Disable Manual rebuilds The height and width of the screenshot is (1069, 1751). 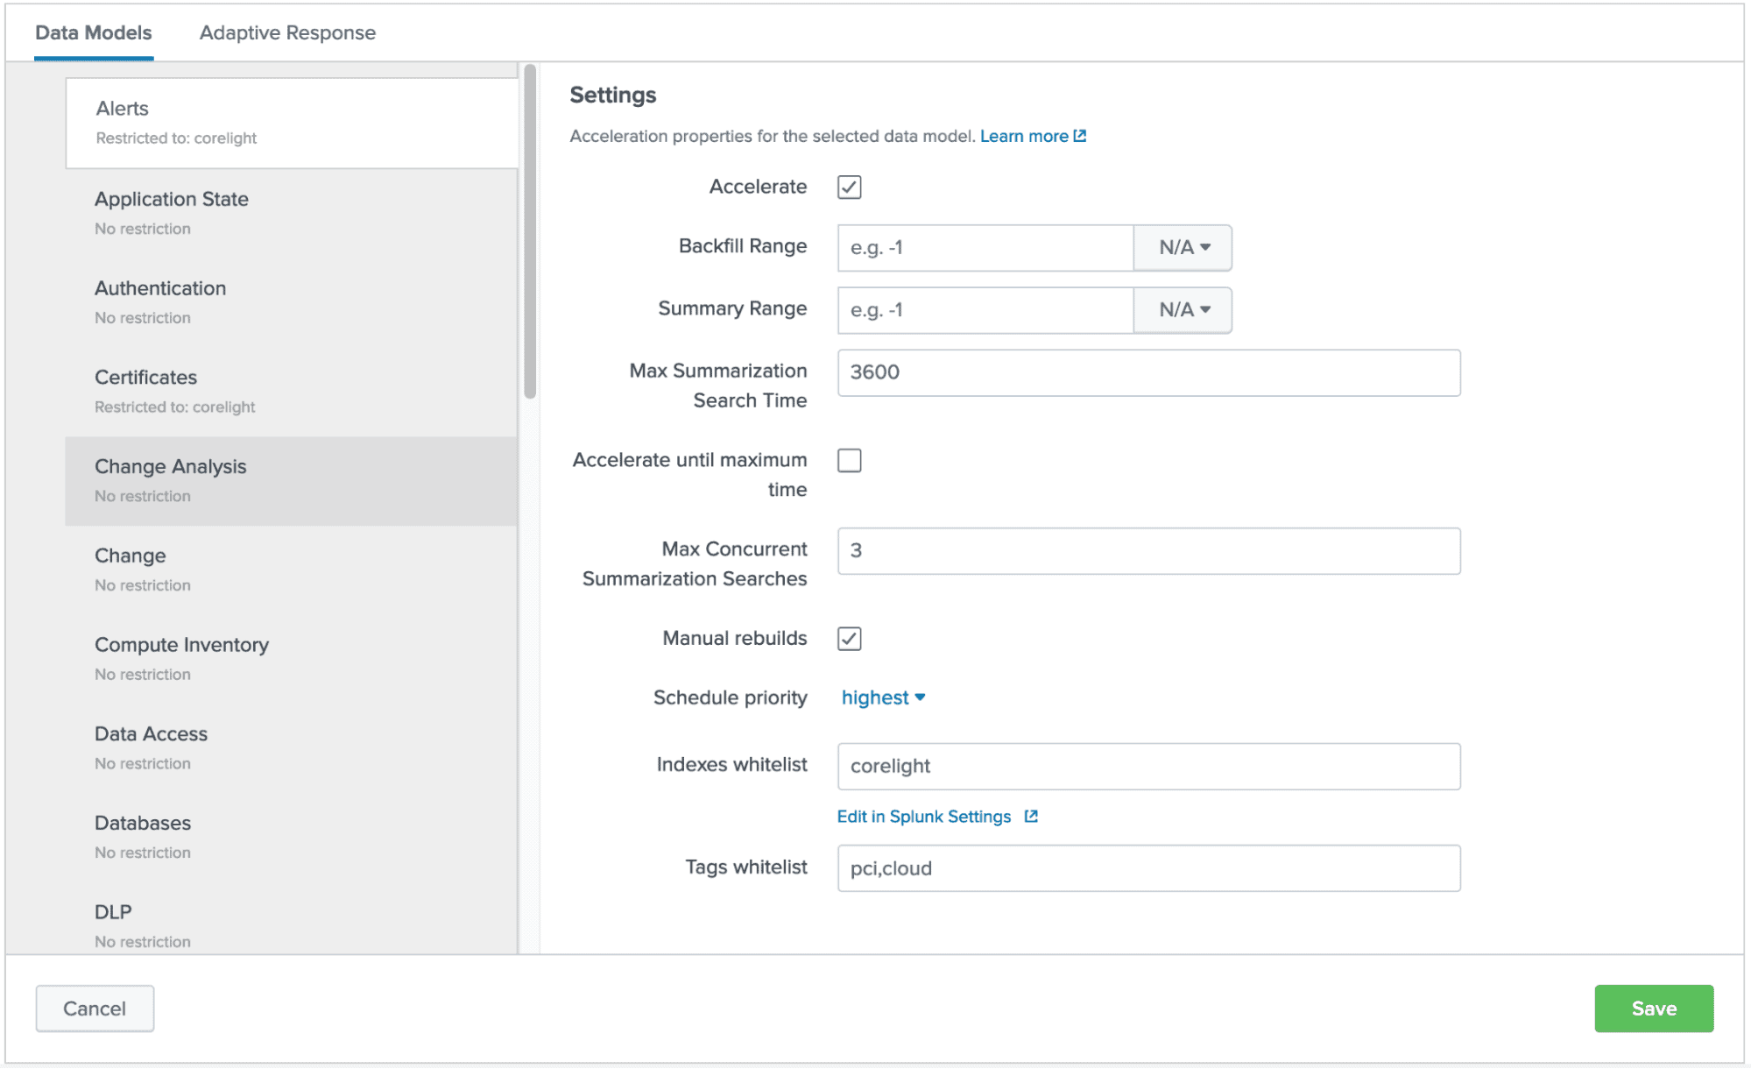tap(847, 639)
